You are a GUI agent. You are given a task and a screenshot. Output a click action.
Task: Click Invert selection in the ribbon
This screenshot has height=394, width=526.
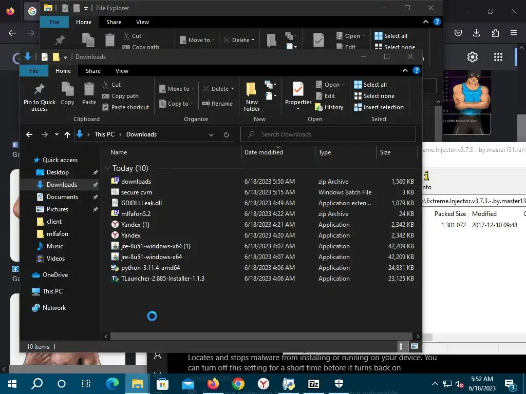[379, 107]
